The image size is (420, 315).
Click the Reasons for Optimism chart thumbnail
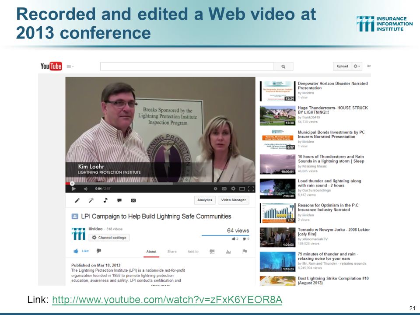click(x=277, y=213)
